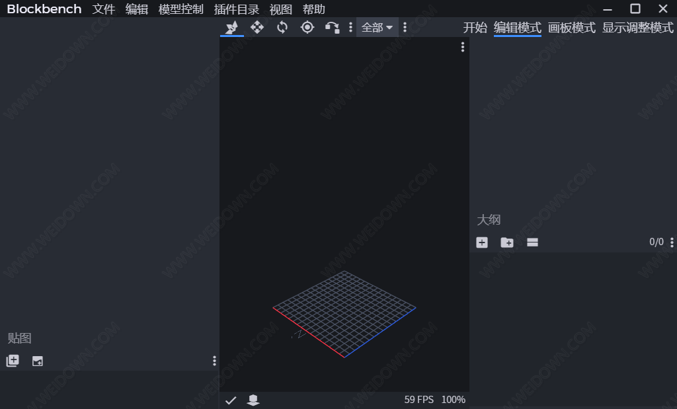Add a new cube in outliner
Viewport: 677px width, 409px height.
pos(482,242)
